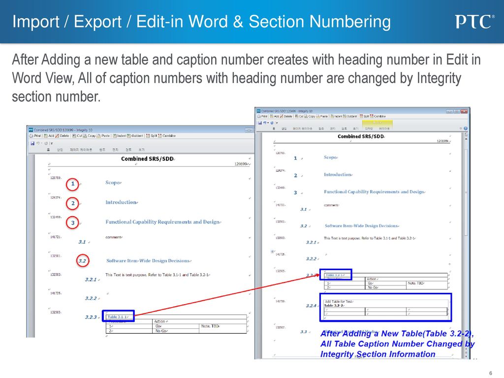Click Introduction heading in right window
Viewport: 504px width, 378px height.
[338, 175]
